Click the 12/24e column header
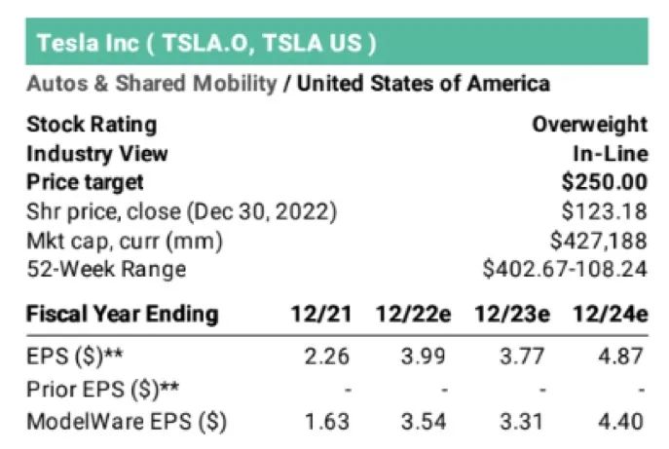Image resolution: width=669 pixels, height=449 pixels. [611, 315]
